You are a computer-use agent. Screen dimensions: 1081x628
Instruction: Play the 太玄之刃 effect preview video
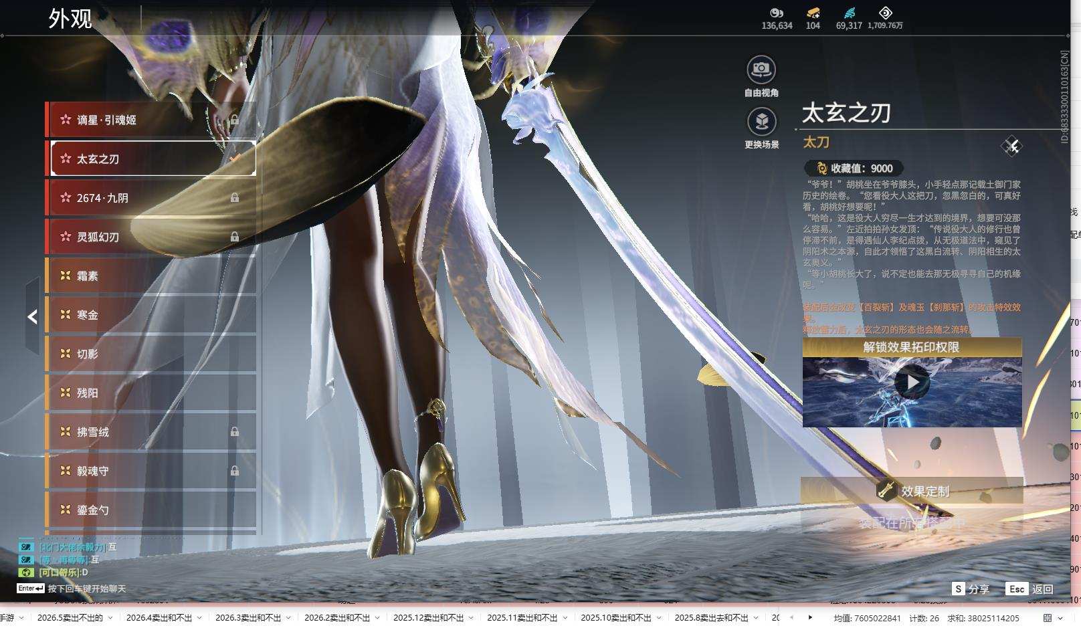tap(912, 383)
